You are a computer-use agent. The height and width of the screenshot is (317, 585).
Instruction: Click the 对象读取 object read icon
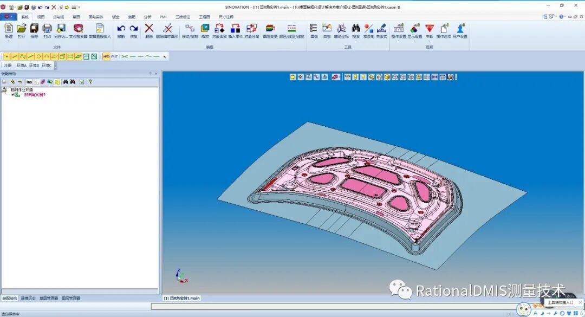[x=219, y=28]
